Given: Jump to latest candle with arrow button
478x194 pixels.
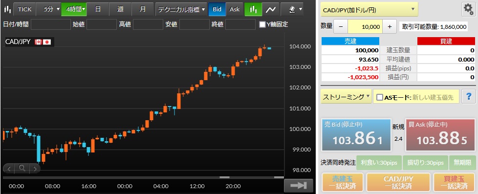Looking at the screenshot, I should coord(299,186).
